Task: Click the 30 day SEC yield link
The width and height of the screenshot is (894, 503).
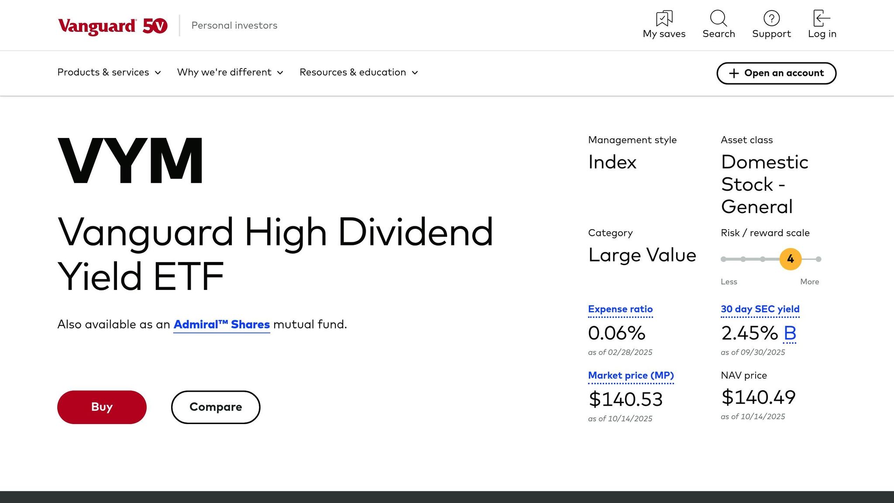Action: click(x=760, y=309)
